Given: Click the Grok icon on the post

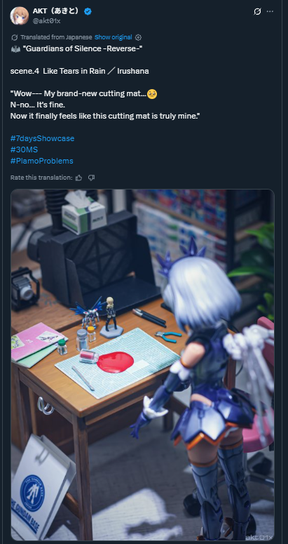Looking at the screenshot, I should click(257, 11).
